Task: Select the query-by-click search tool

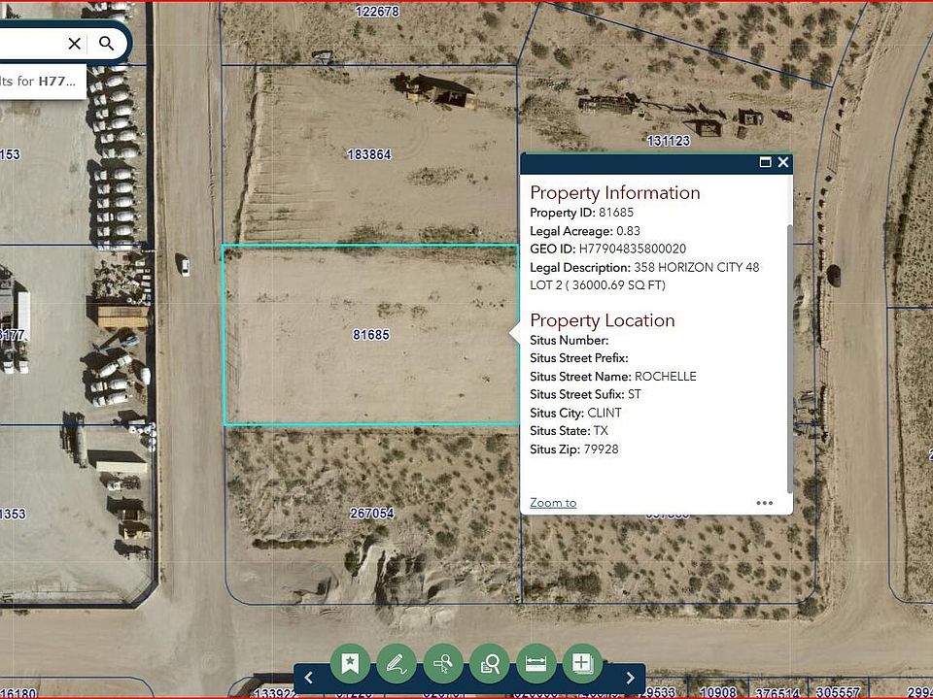Action: (x=443, y=663)
